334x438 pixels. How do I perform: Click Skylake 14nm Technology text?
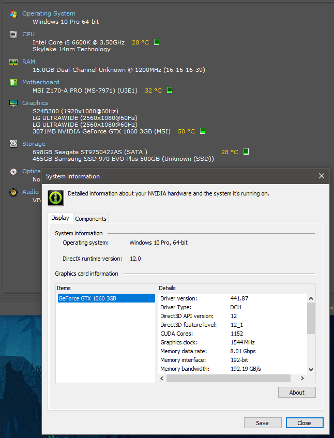71,49
